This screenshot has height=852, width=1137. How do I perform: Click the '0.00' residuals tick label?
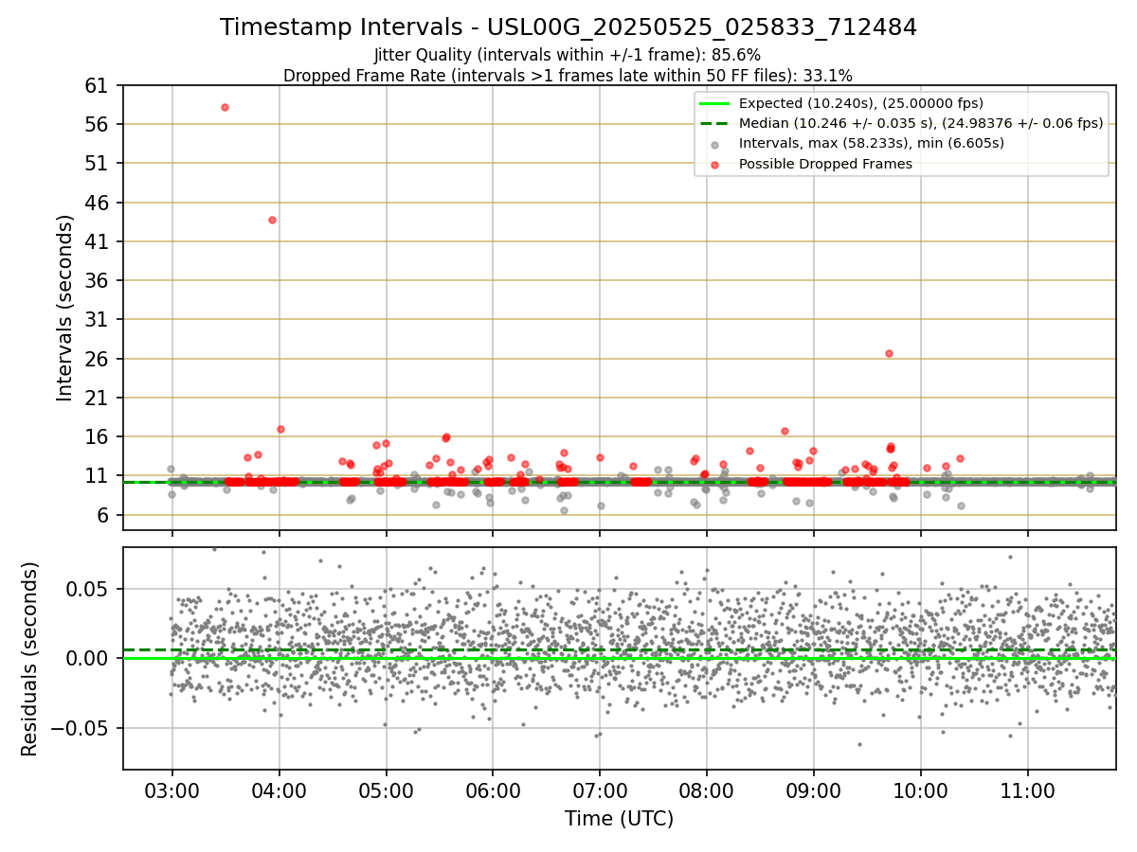pyautogui.click(x=89, y=658)
